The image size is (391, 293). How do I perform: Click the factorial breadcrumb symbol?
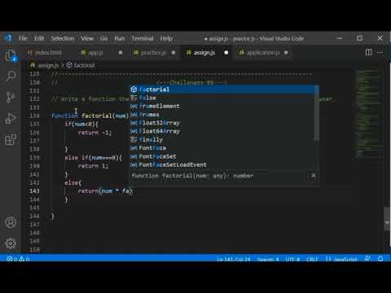tap(81, 65)
